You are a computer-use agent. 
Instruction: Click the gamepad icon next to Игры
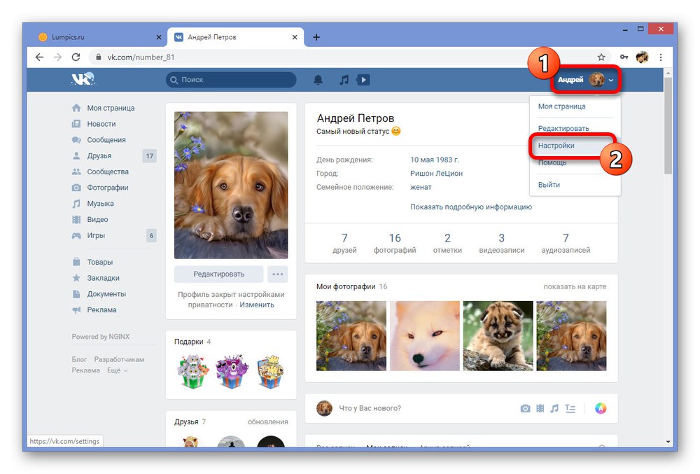coord(77,235)
